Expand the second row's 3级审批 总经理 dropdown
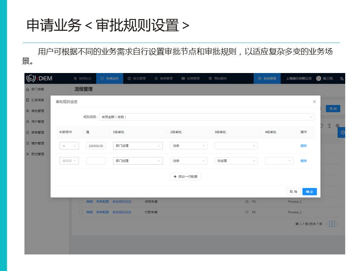The image size is (361, 271). (236, 161)
